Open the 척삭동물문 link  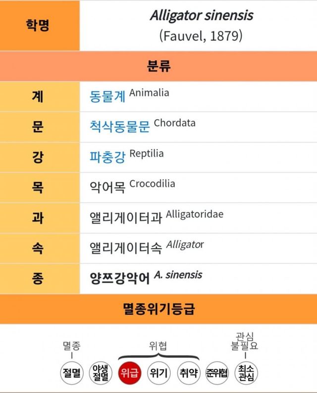pos(119,127)
